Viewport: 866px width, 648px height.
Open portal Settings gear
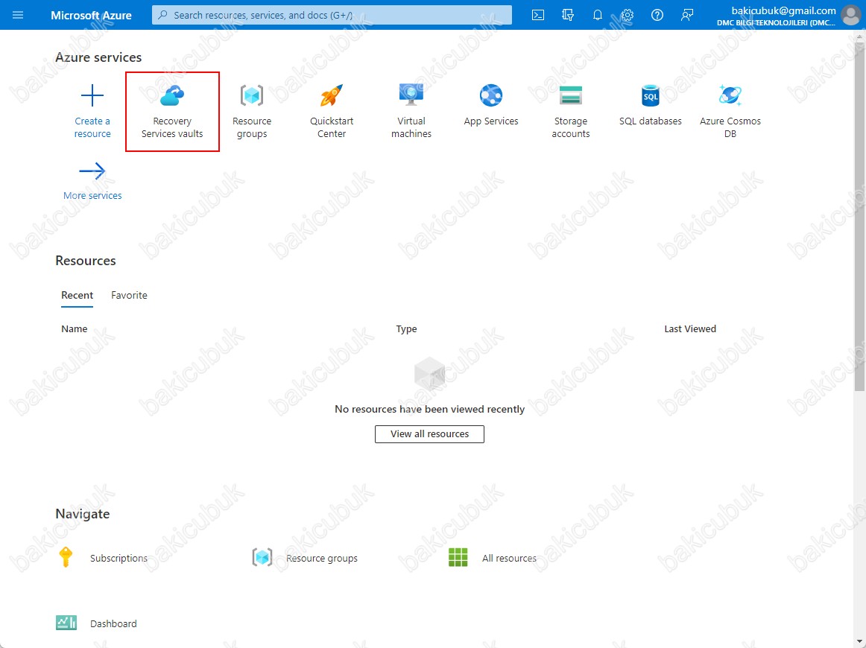(628, 15)
